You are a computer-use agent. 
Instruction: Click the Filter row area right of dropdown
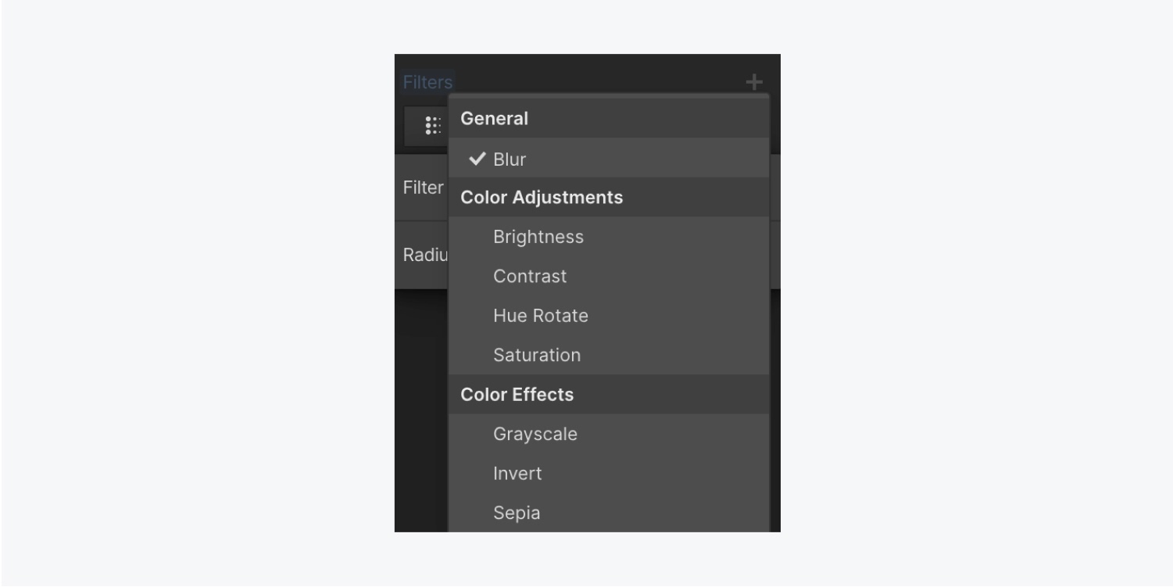point(775,188)
